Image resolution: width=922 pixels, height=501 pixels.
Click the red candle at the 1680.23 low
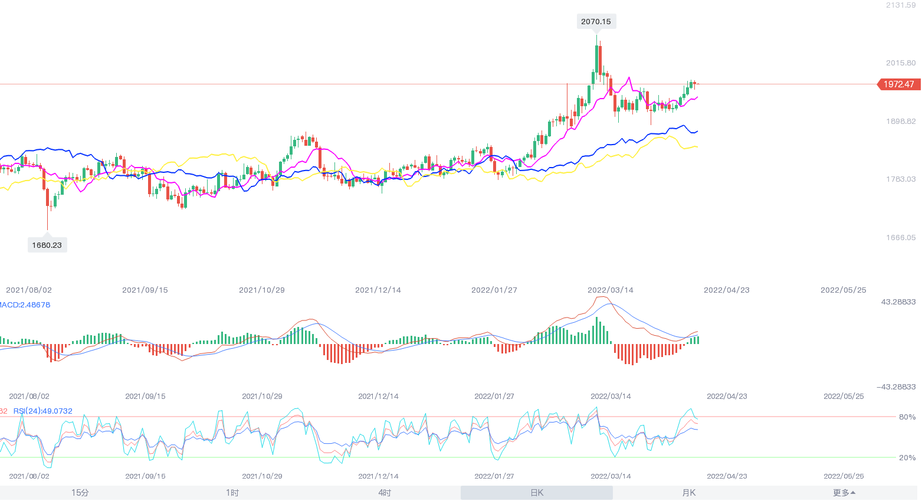pyautogui.click(x=48, y=198)
